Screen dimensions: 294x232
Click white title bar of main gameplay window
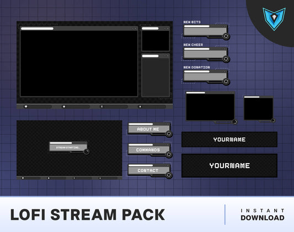[x=37, y=29]
